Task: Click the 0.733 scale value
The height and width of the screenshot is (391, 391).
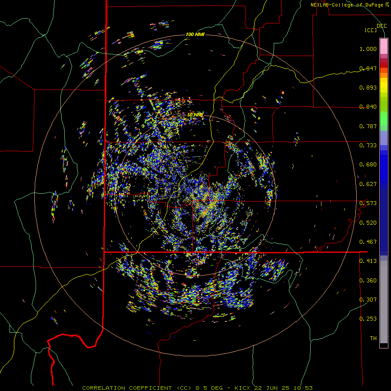Action: pos(368,146)
